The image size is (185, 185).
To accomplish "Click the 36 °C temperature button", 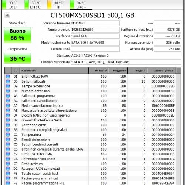I will [17, 58].
